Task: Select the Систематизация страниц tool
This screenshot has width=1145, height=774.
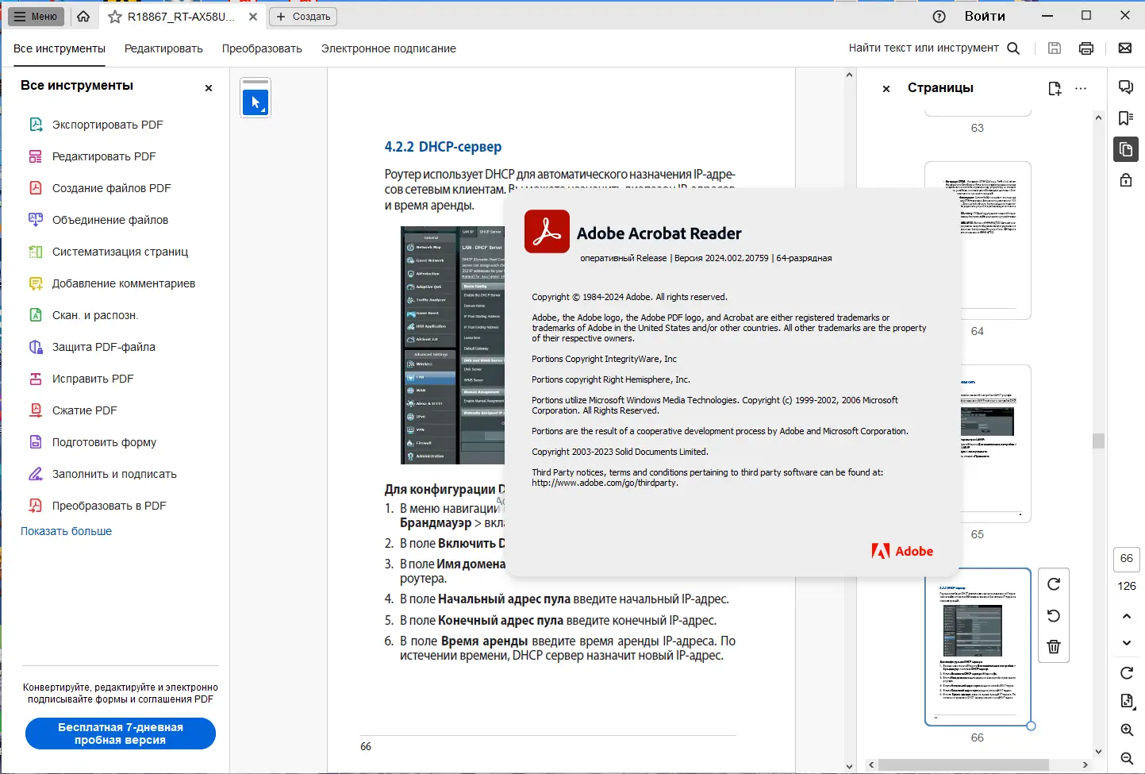Action: 120,252
